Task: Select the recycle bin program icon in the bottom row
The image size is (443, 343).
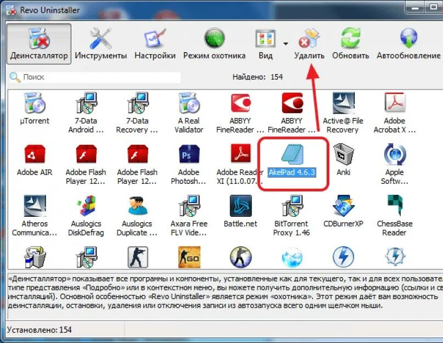Action: pos(35,257)
